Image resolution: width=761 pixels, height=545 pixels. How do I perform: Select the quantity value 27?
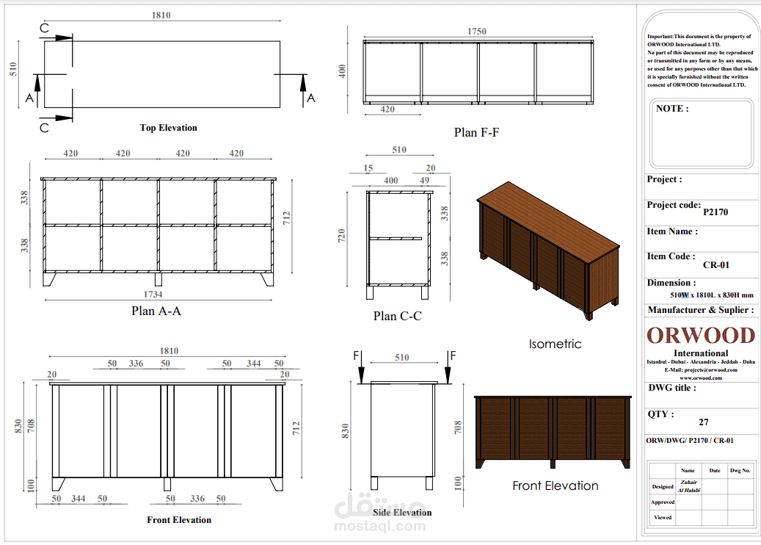coord(704,422)
